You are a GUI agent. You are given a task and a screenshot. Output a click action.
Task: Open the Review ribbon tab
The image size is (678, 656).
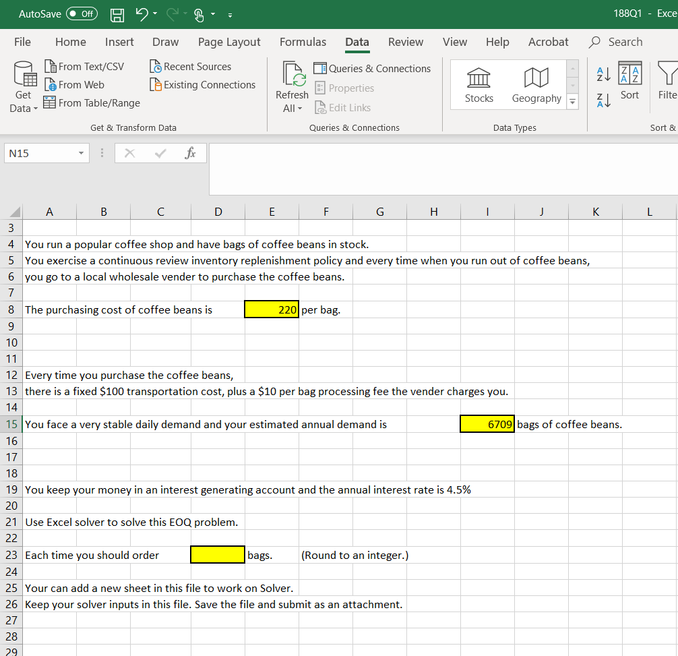pyautogui.click(x=405, y=42)
